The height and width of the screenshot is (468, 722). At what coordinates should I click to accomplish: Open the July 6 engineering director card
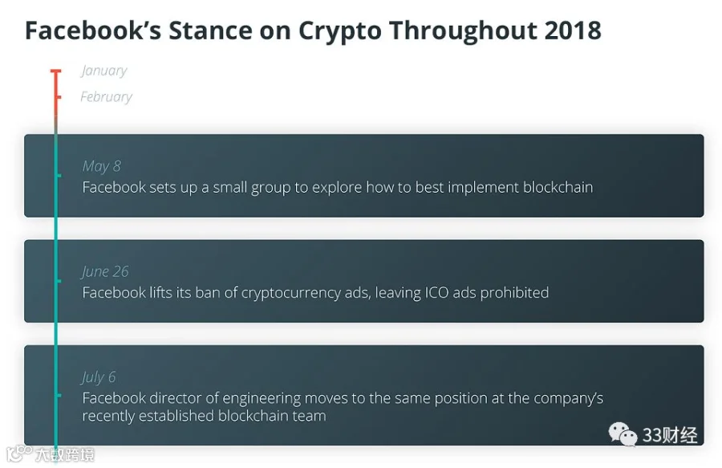point(363,395)
